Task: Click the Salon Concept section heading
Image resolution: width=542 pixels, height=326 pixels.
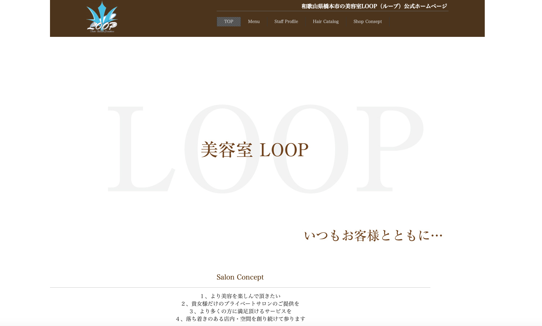Action: (240, 277)
